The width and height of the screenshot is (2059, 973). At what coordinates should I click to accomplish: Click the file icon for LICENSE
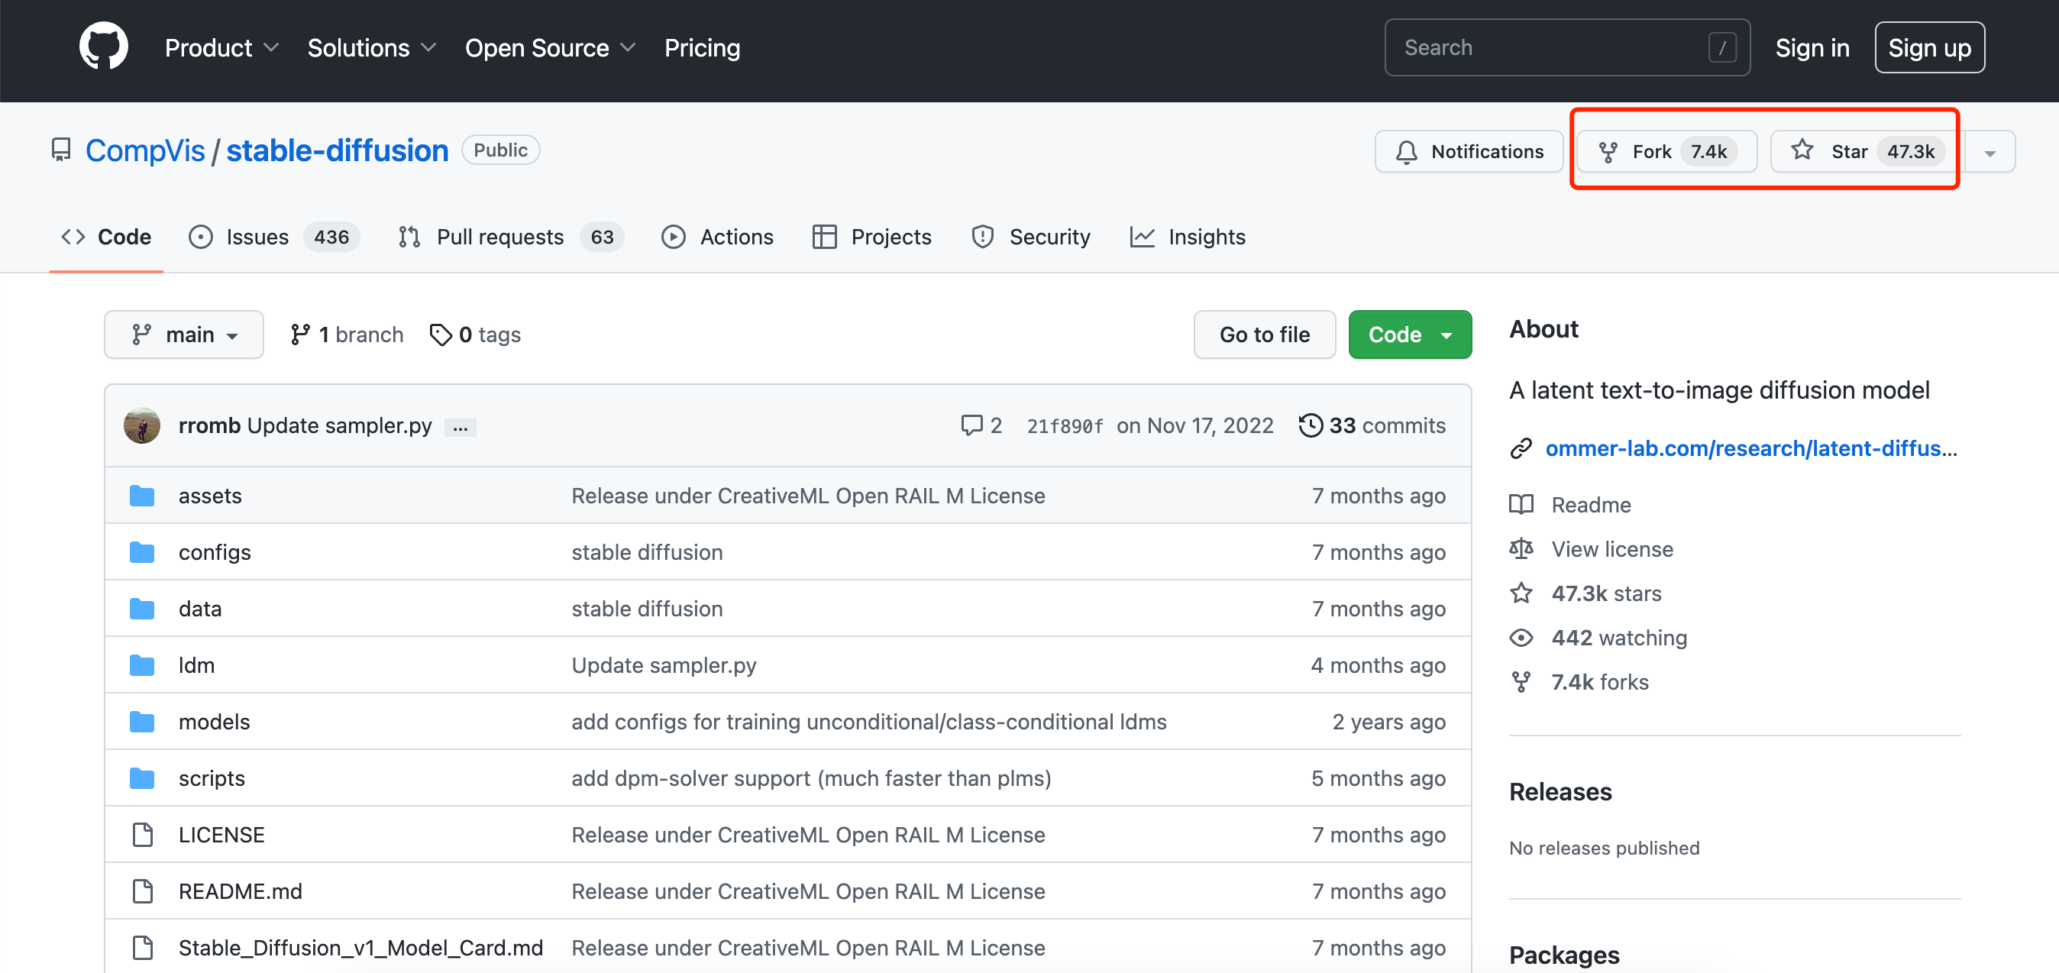(142, 835)
